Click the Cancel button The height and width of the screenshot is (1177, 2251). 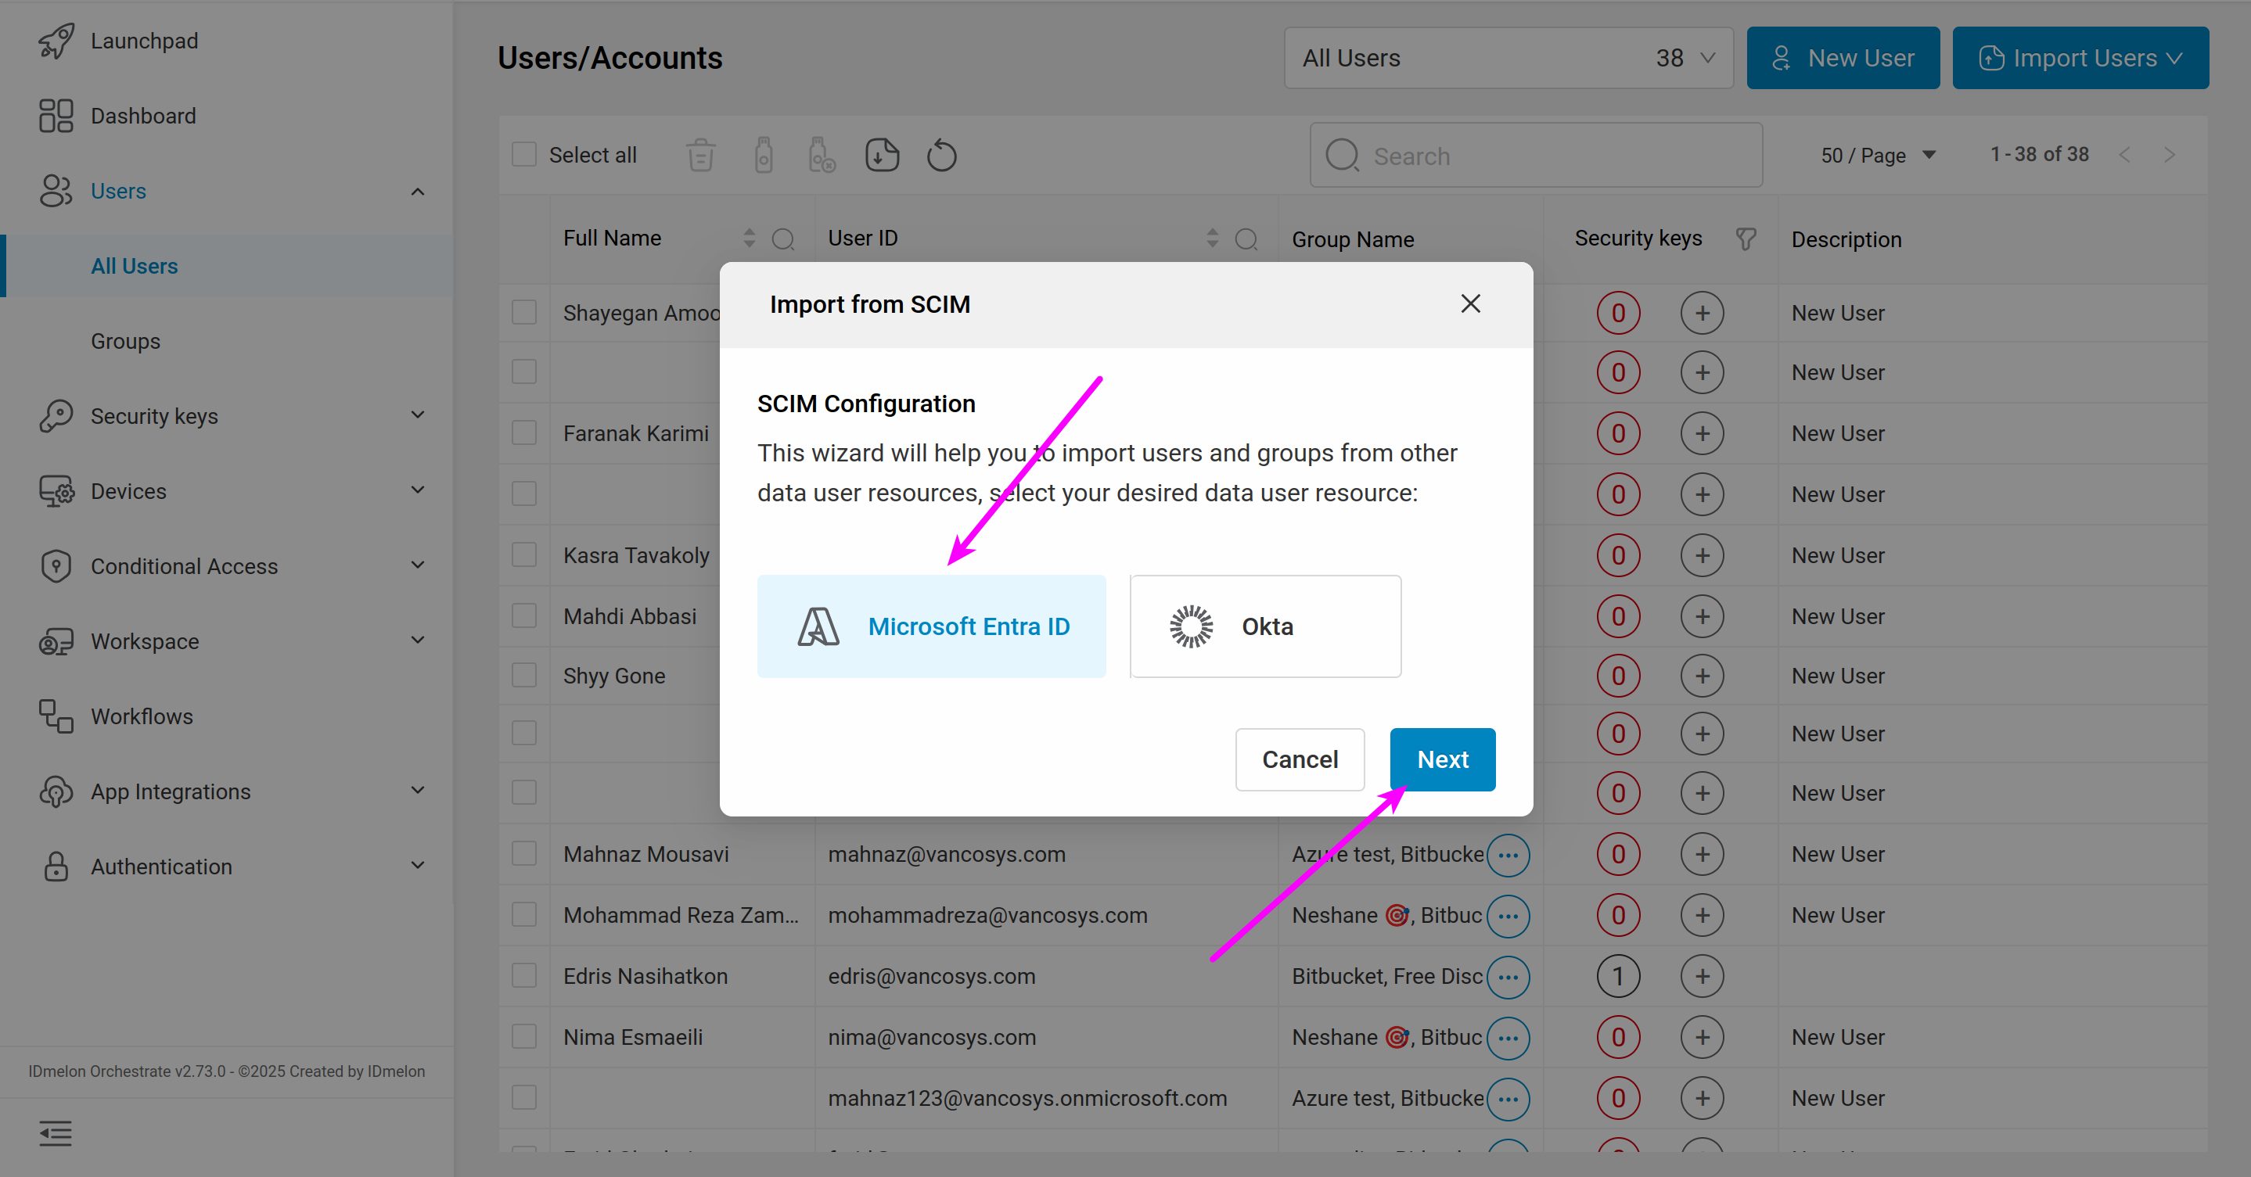click(1300, 759)
